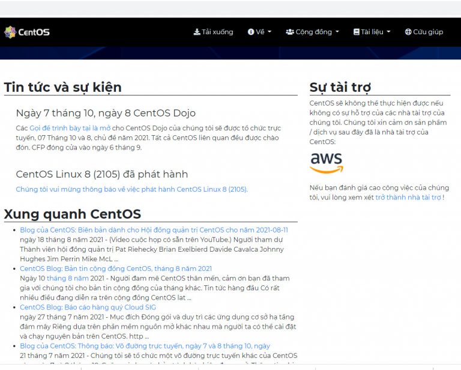Open Blog của CentOS: Biên bản Hội đồng quản trị link
The height and width of the screenshot is (370, 461).
pyautogui.click(x=154, y=230)
